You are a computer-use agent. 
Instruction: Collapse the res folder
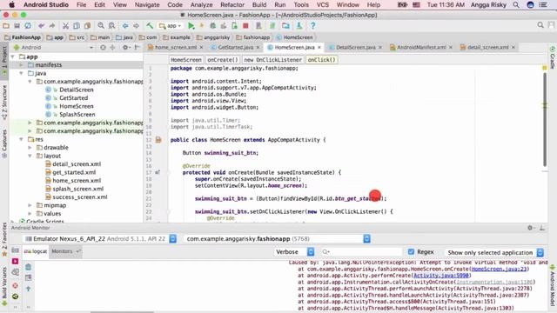tap(21, 139)
